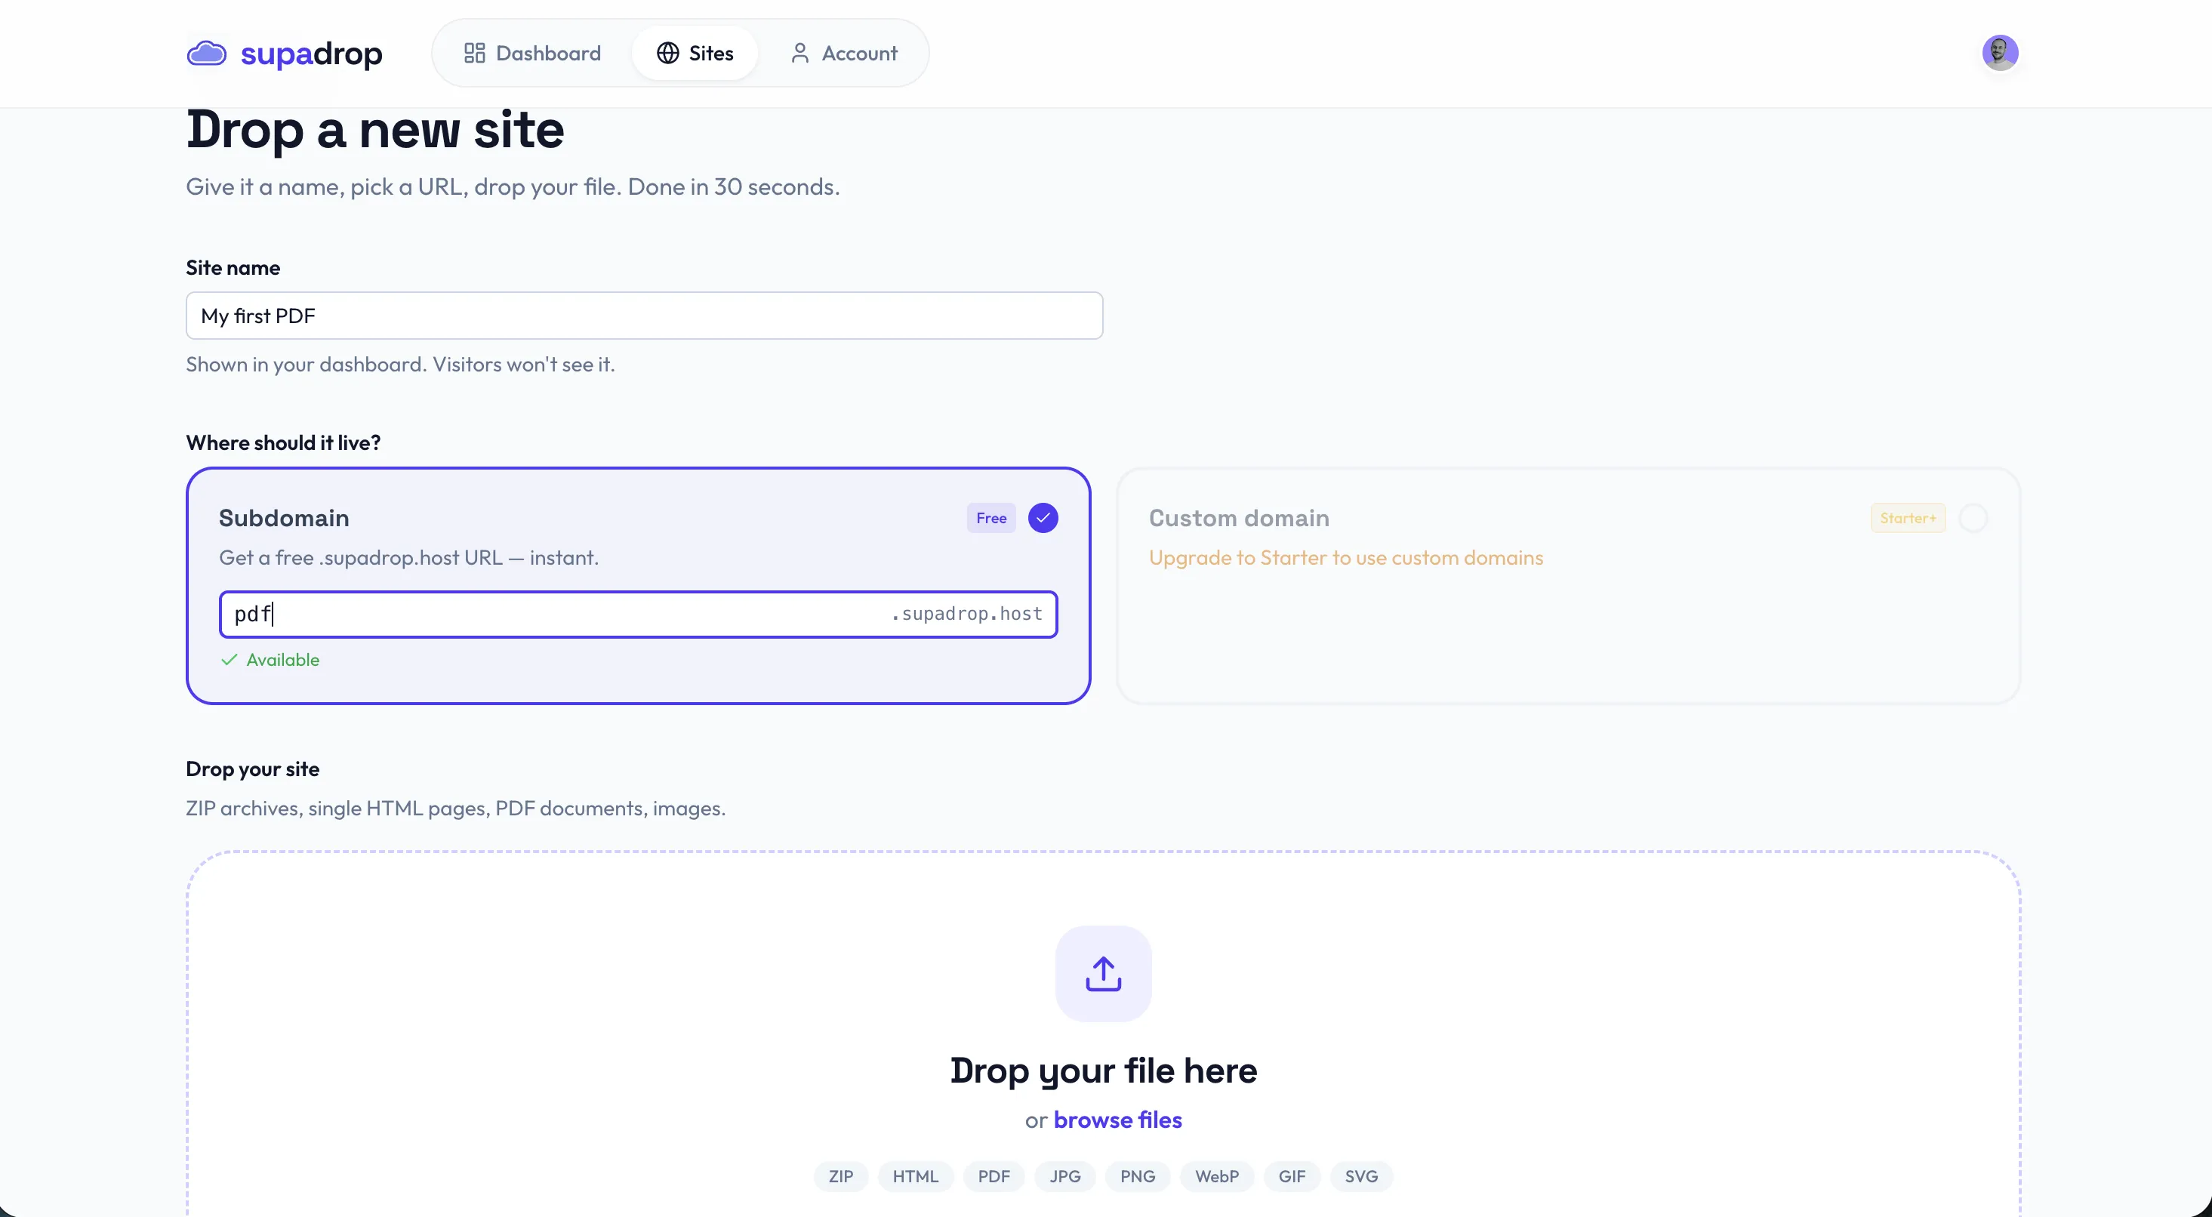Viewport: 2212px width, 1217px height.
Task: Click the HTML file type chip
Action: tap(915, 1177)
